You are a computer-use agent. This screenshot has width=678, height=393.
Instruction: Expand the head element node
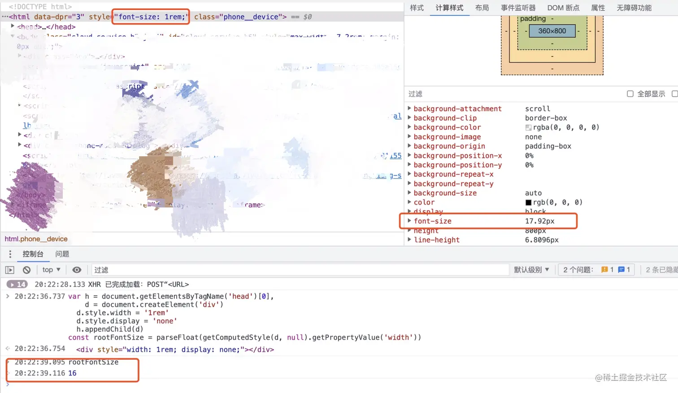click(13, 26)
